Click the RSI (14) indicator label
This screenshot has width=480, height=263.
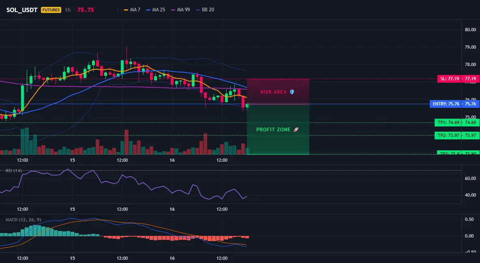coord(14,171)
